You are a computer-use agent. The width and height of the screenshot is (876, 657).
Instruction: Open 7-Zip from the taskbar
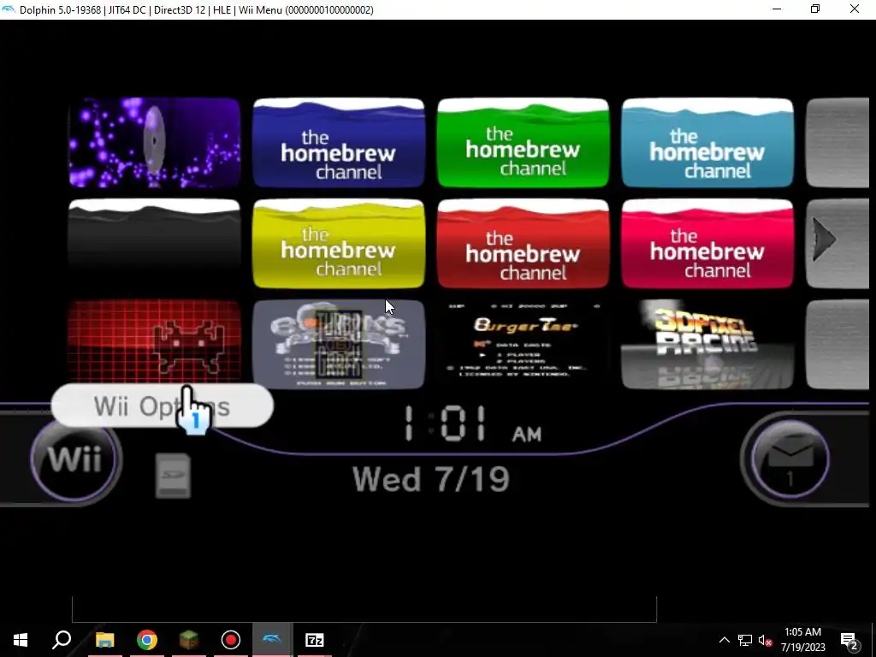(315, 640)
